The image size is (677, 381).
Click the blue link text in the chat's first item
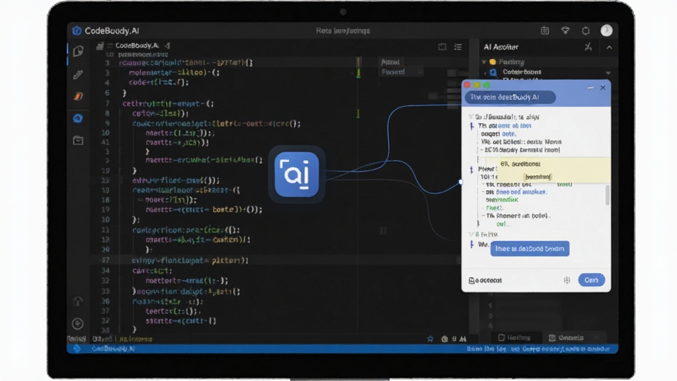coord(514,126)
